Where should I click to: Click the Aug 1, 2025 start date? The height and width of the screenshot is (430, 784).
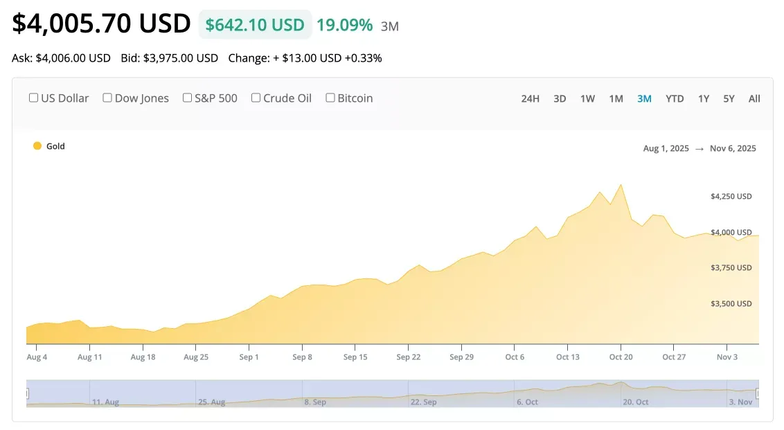[666, 148]
